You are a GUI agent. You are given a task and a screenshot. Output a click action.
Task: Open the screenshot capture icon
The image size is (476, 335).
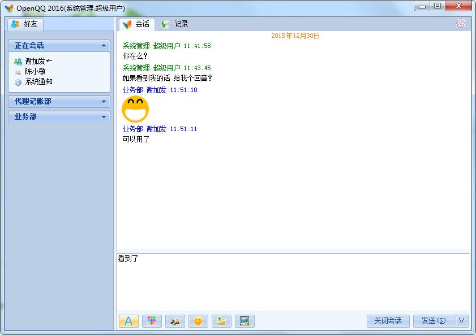tap(244, 321)
